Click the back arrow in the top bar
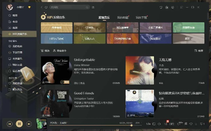The image size is (211, 131). [x=42, y=7]
